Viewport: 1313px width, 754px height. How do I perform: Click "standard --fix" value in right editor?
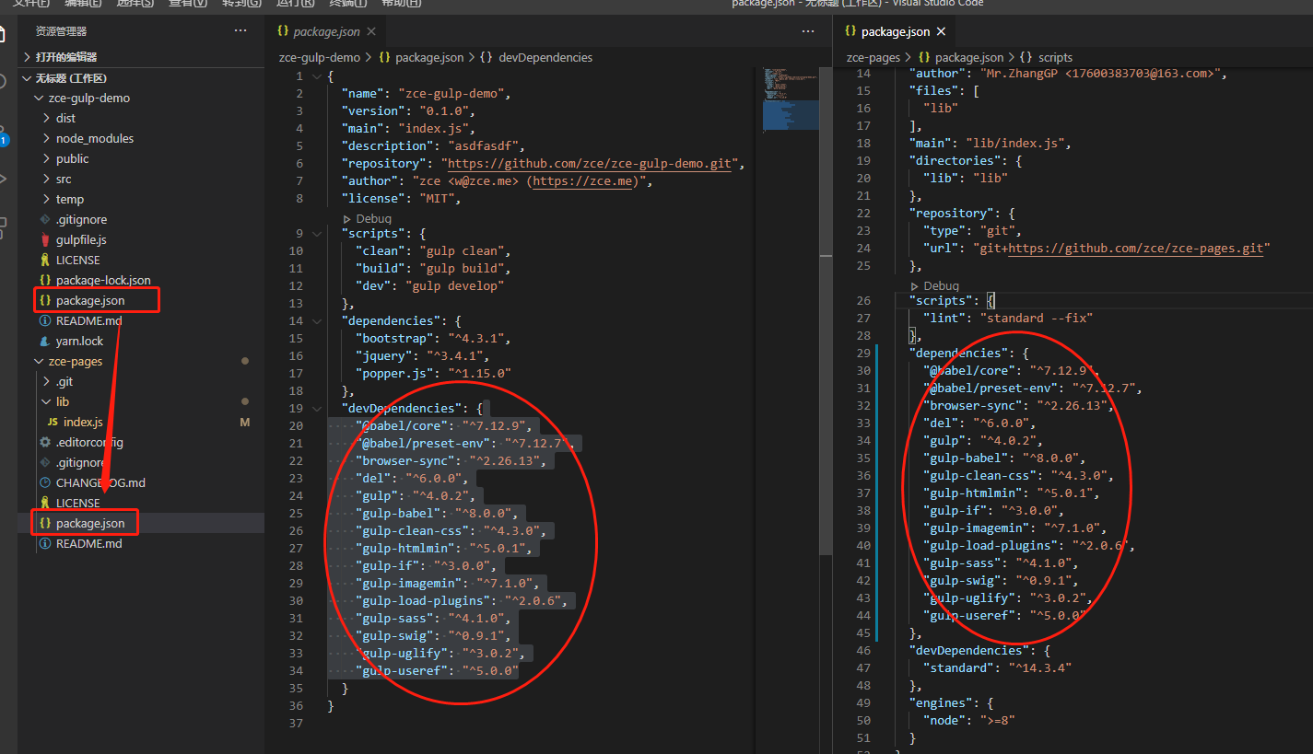pyautogui.click(x=1036, y=318)
